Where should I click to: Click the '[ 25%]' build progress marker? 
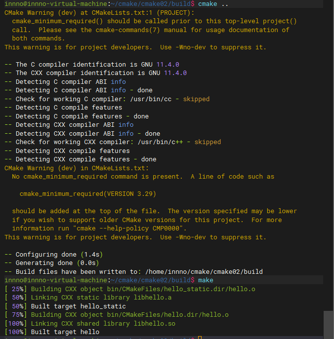[x=16, y=289]
